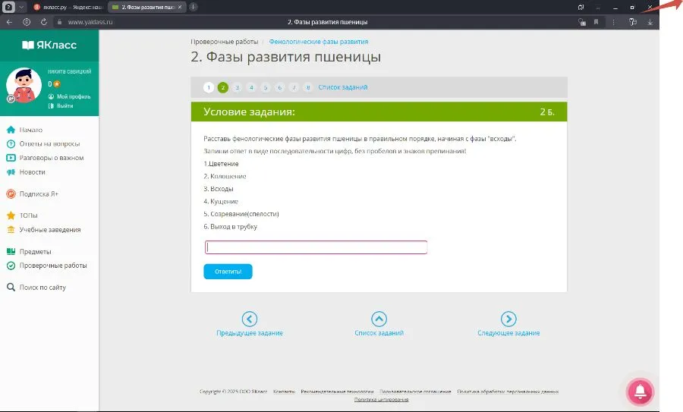Click Следующее задание link
The width and height of the screenshot is (683, 412).
508,333
